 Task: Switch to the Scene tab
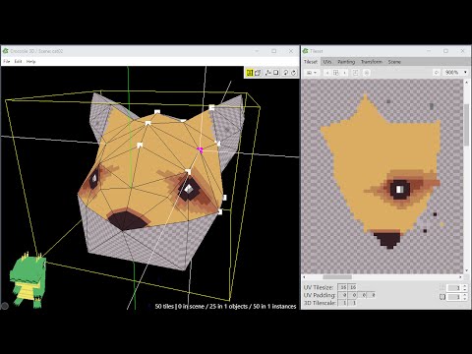(394, 62)
